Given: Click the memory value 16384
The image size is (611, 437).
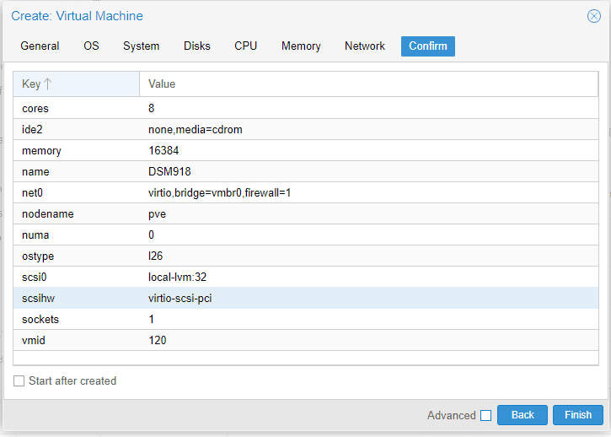Looking at the screenshot, I should (x=163, y=151).
